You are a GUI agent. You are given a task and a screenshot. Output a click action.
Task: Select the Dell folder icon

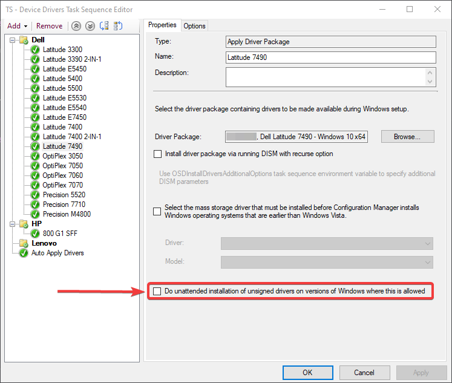(x=24, y=40)
